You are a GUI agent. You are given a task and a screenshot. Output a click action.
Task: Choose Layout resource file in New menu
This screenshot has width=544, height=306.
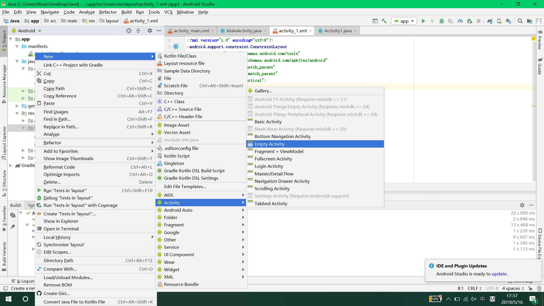[201, 63]
